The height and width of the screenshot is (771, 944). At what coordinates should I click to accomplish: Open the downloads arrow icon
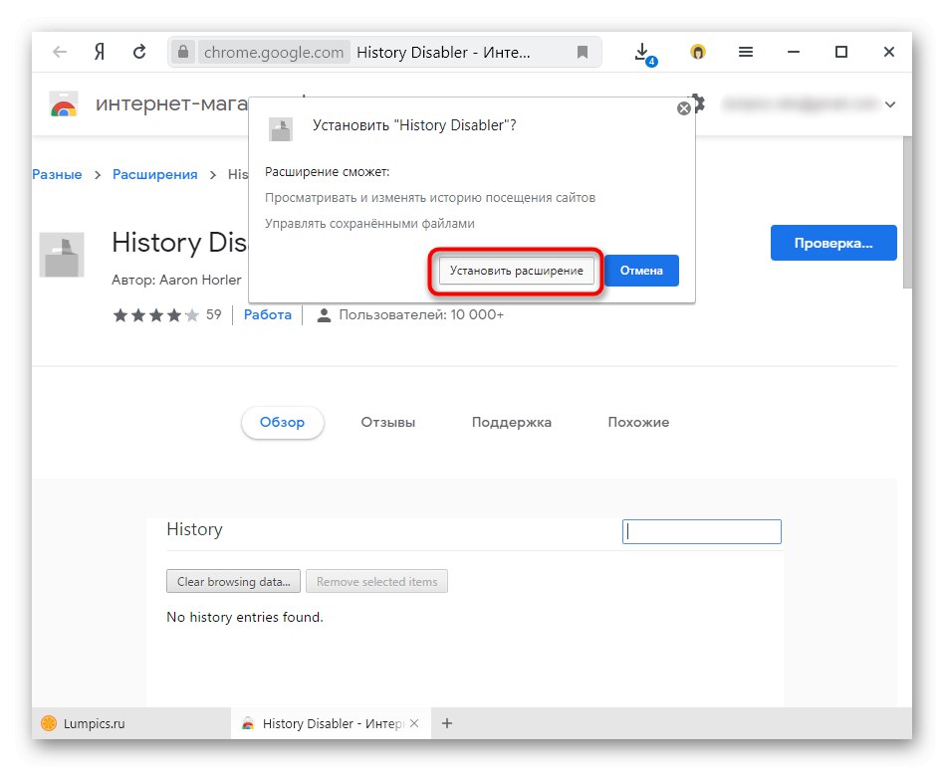pyautogui.click(x=643, y=52)
